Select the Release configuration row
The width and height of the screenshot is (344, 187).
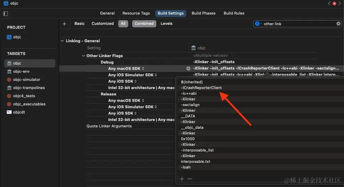[108, 94]
